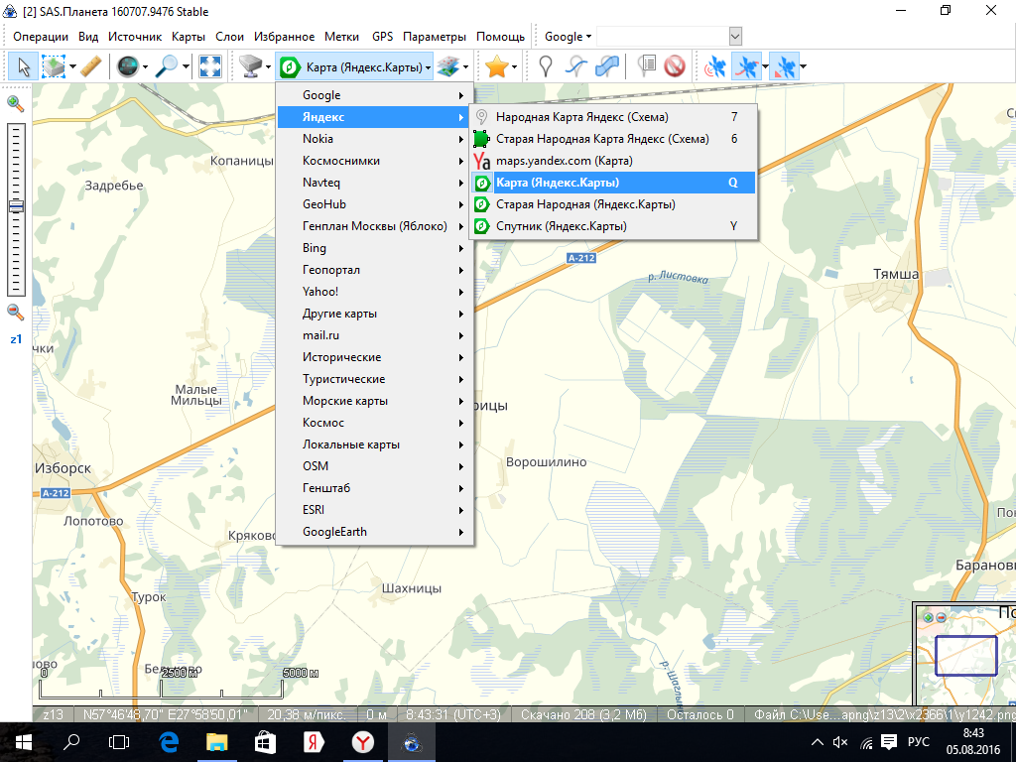Expand the Исторические maps submenu
1016x762 pixels.
click(374, 357)
